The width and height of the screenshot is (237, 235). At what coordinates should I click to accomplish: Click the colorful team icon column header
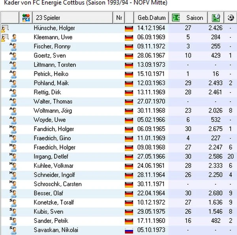pos(26,18)
